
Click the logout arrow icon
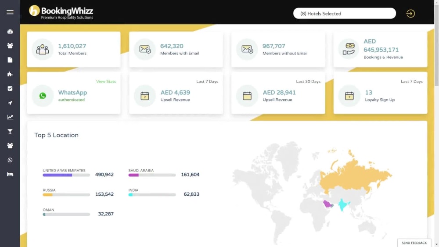tap(410, 14)
